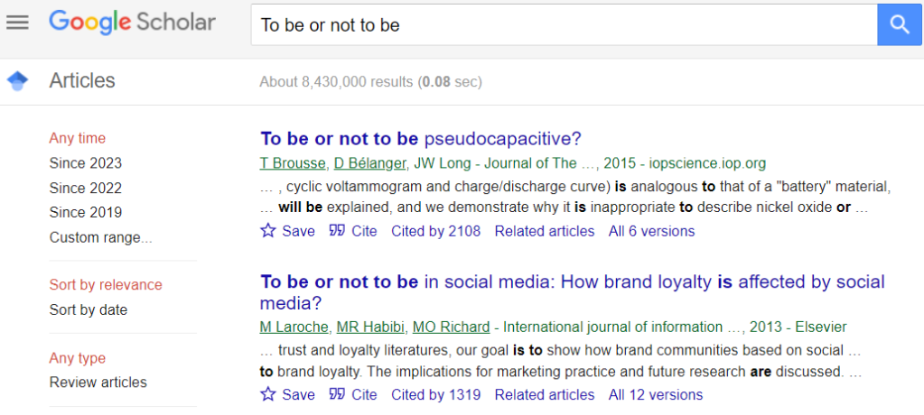This screenshot has height=415, width=924.
Task: Select the Any time filter
Action: coord(78,138)
